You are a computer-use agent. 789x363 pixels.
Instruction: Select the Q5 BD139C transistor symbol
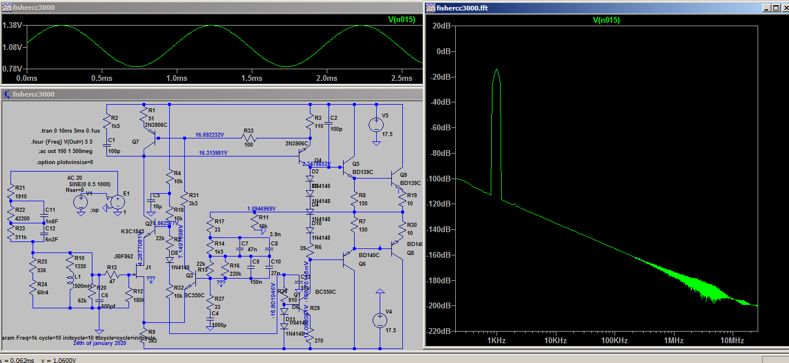348,168
